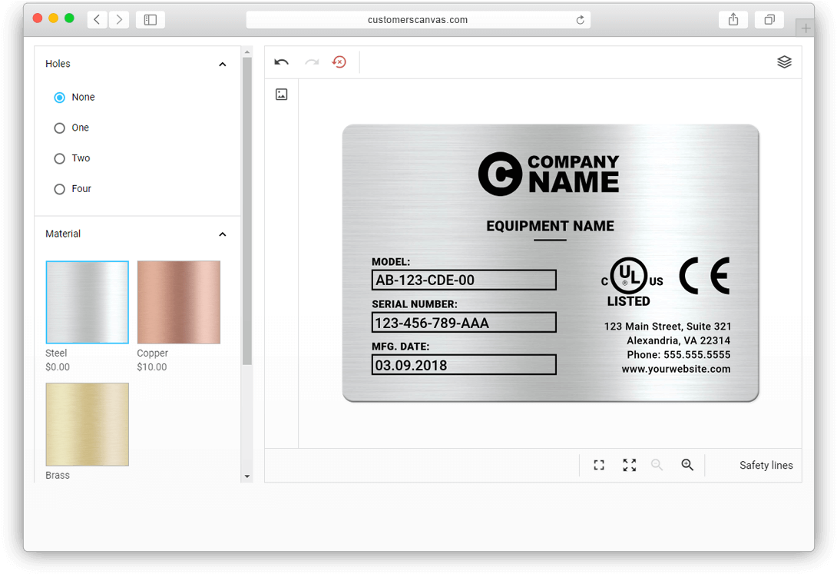
Task: Choose the Four holes radio button
Action: (59, 189)
